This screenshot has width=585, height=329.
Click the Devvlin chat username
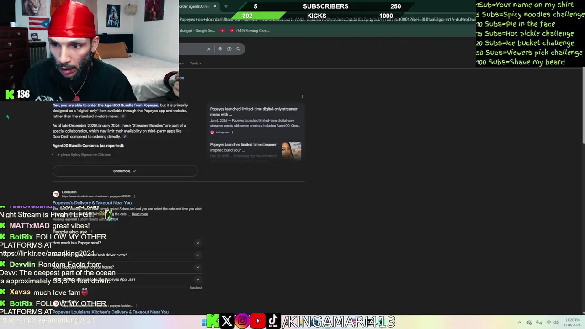click(x=22, y=265)
